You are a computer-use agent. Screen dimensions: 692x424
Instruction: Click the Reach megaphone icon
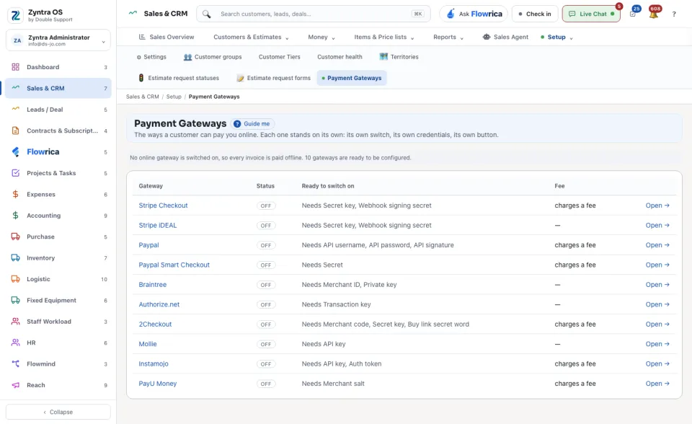pos(15,385)
